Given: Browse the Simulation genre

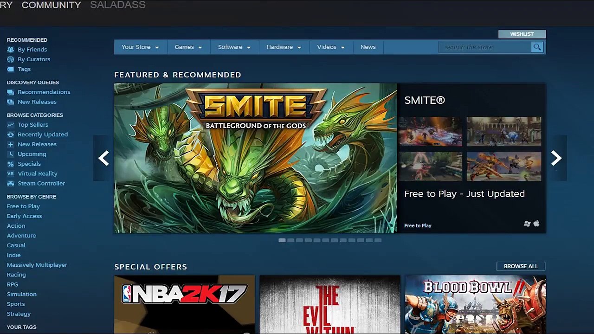Looking at the screenshot, I should pyautogui.click(x=21, y=294).
